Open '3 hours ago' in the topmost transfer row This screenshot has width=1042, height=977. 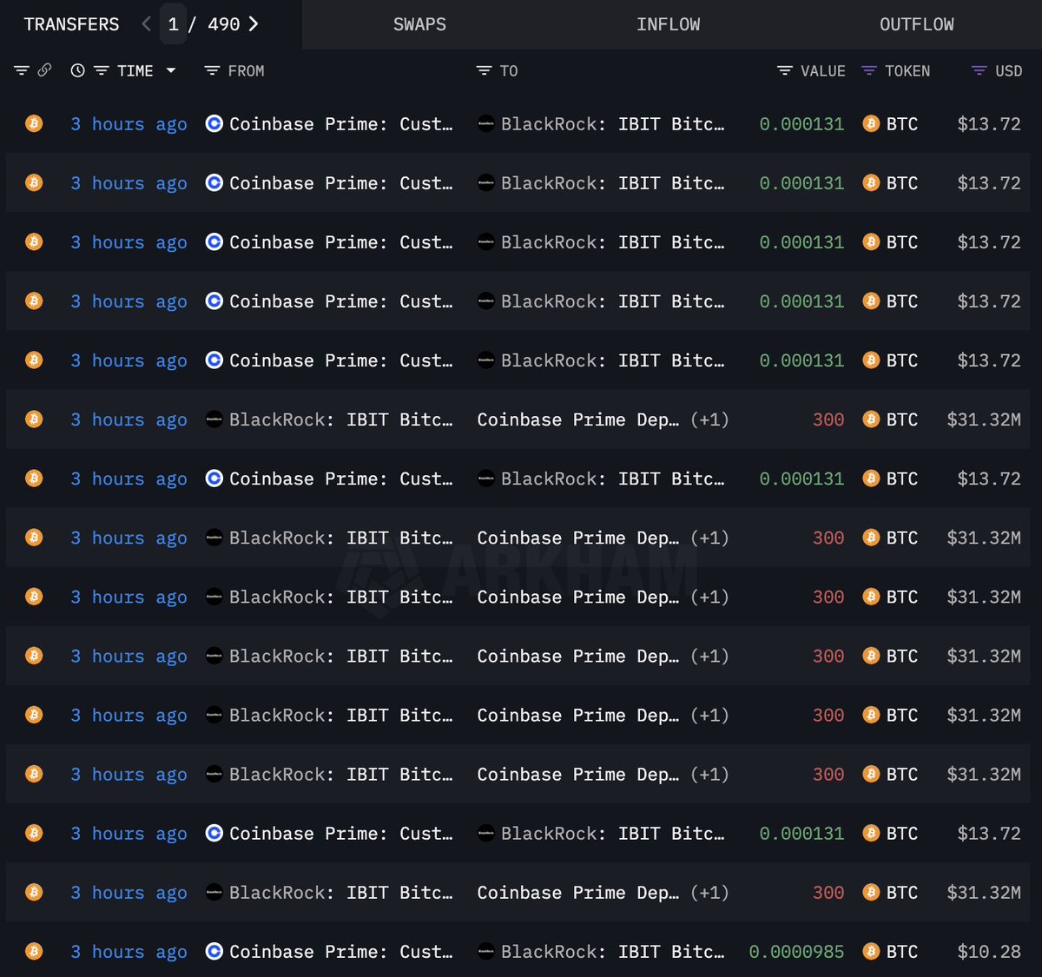pos(129,124)
